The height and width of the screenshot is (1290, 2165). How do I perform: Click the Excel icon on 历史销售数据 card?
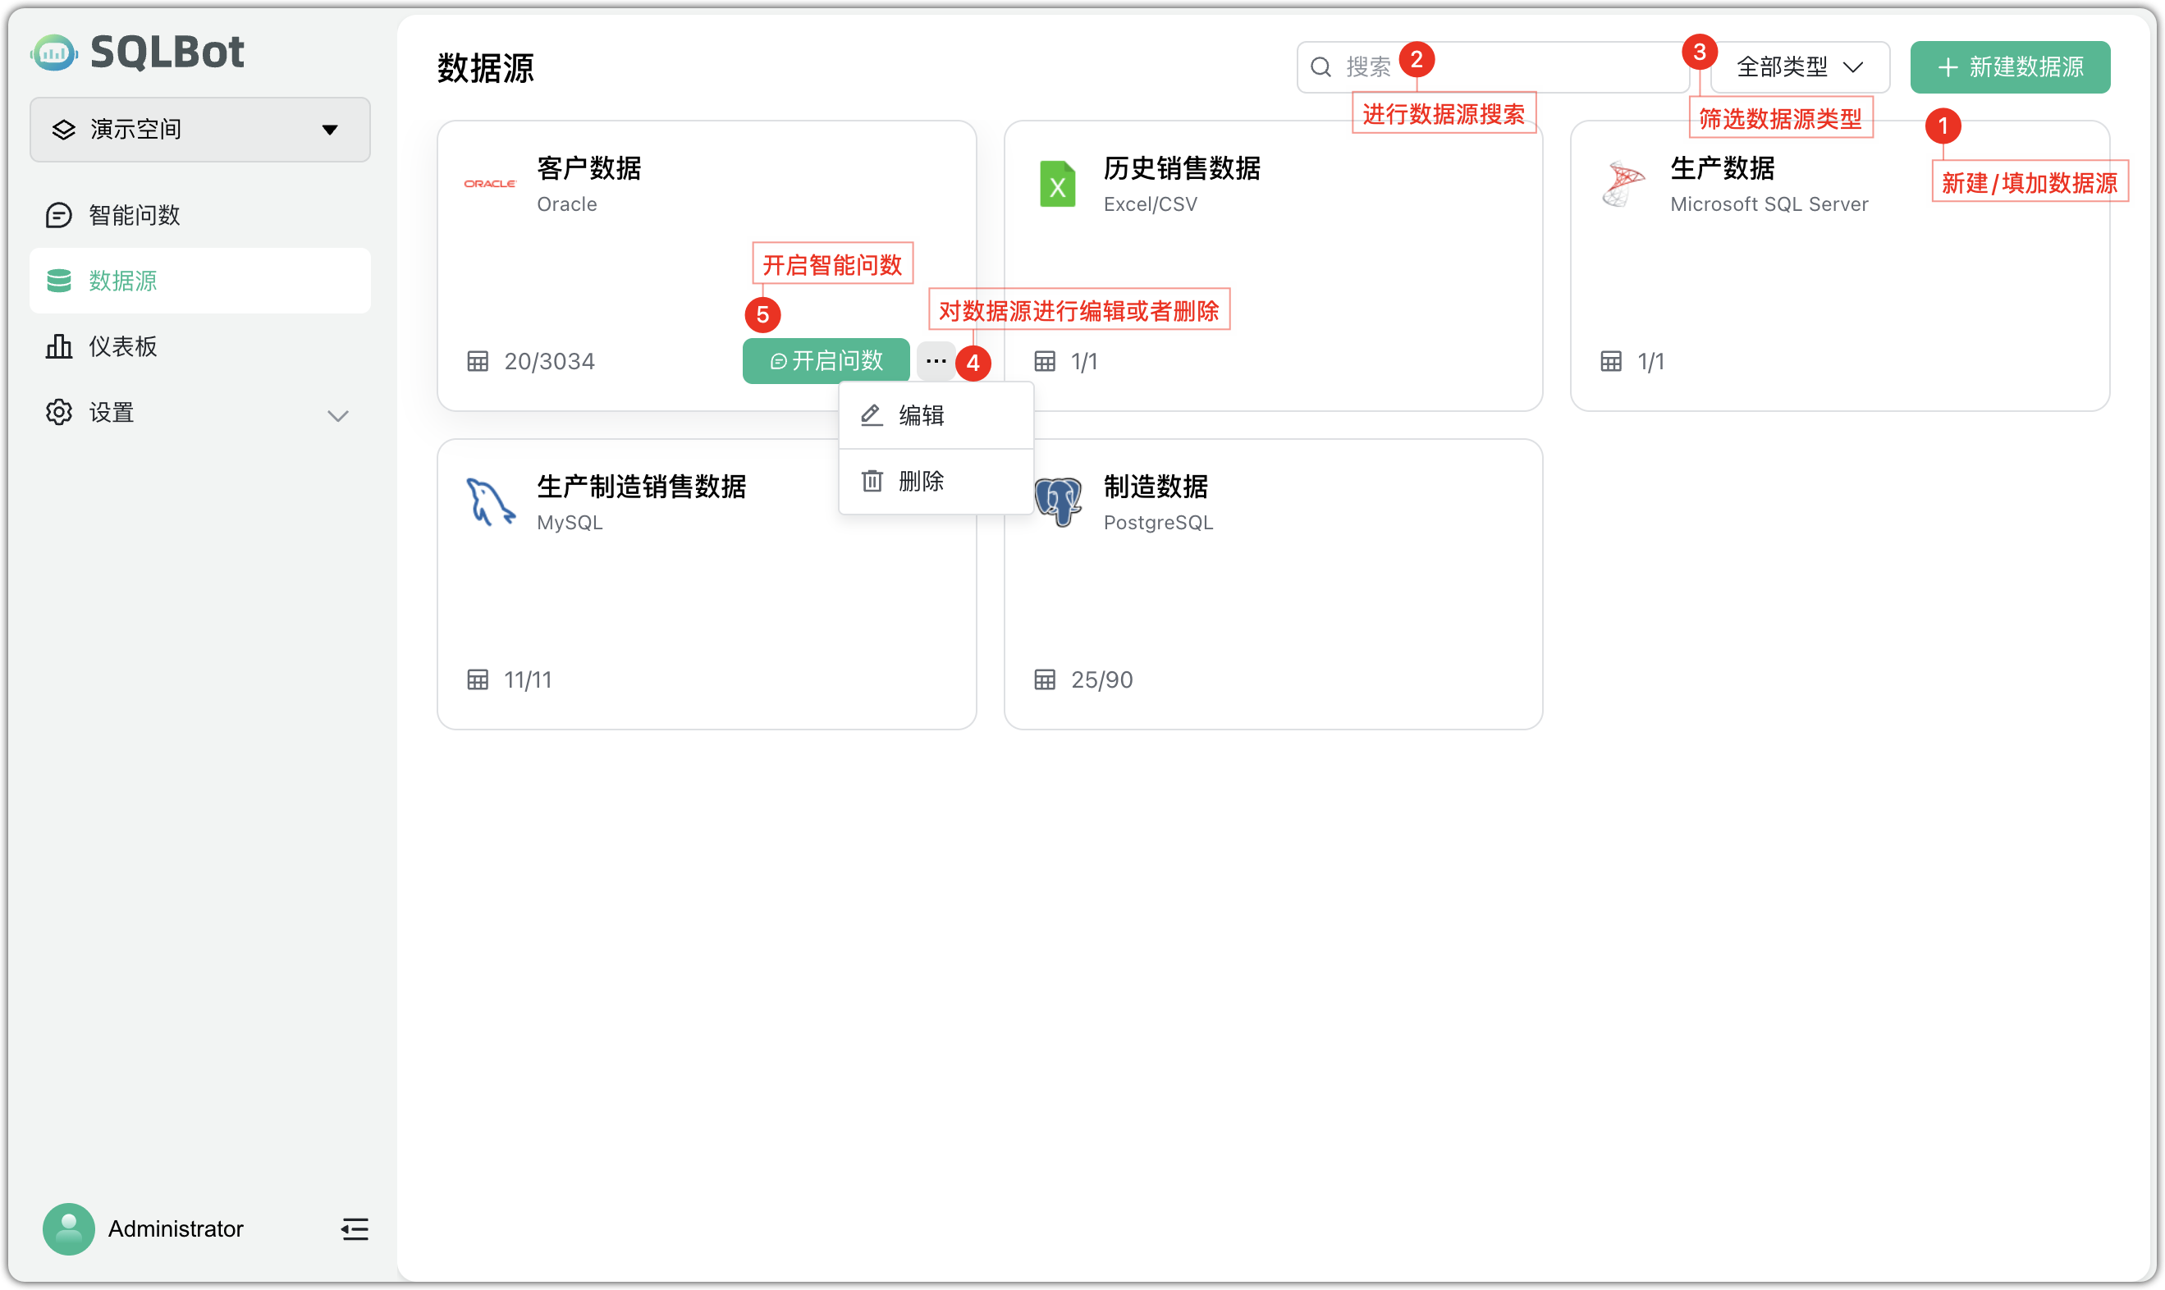(1057, 184)
